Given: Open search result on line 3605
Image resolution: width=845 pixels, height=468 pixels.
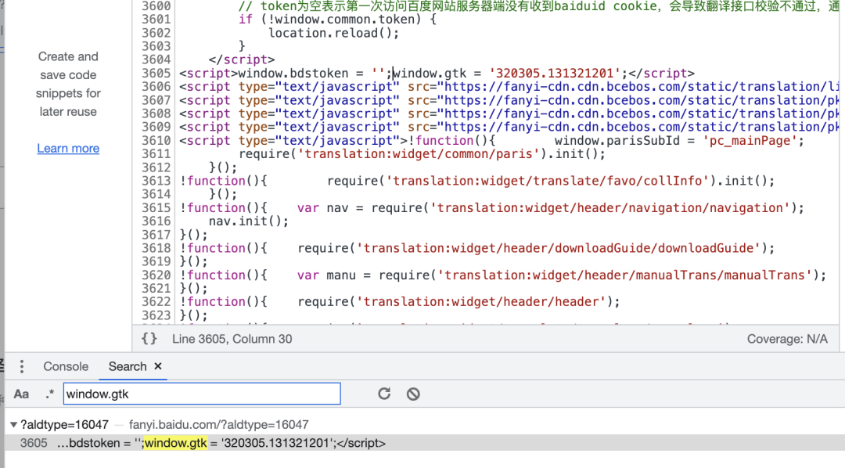Looking at the screenshot, I should click(425, 443).
